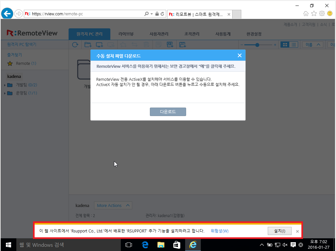Open the 이름 sort dropdown
Viewport: 336px width, 251px height.
click(x=312, y=45)
